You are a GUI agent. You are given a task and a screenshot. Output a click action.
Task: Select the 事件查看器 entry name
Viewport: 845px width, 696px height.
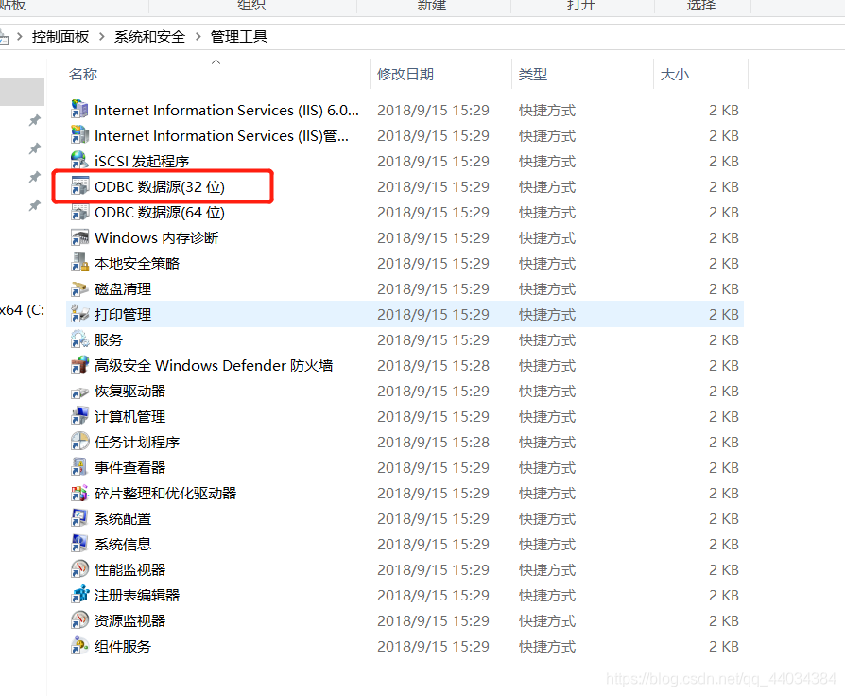pyautogui.click(x=129, y=468)
